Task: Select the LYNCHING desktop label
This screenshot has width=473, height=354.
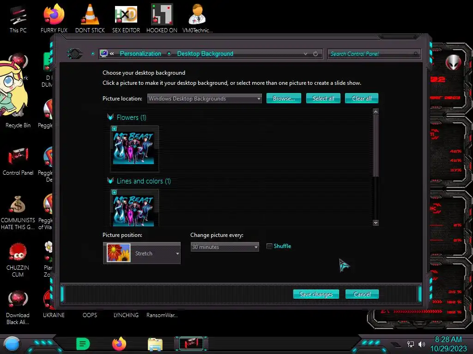Action: pos(126,315)
